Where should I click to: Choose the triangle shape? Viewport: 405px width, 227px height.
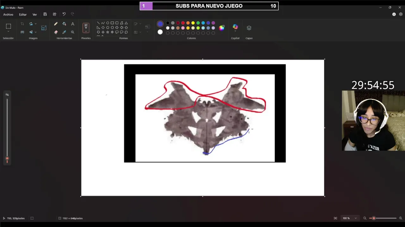pyautogui.click(x=126, y=23)
